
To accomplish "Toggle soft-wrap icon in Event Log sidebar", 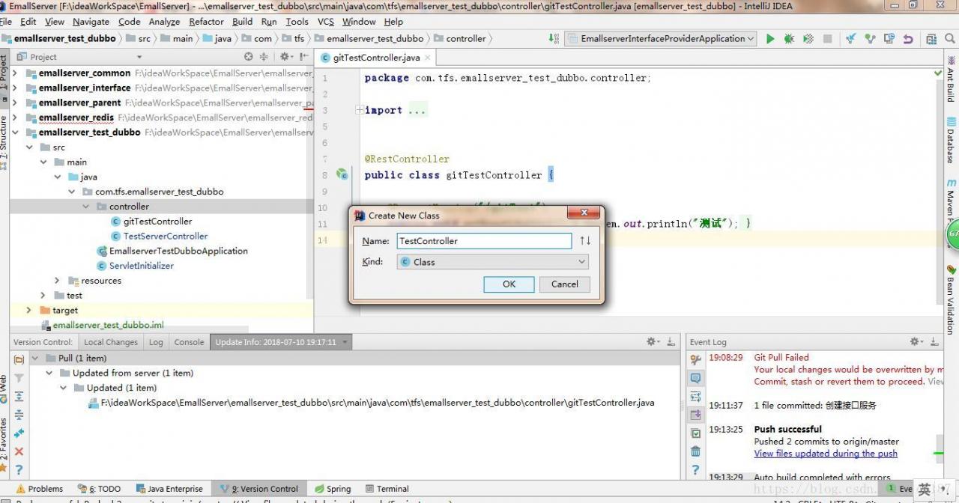I will [696, 397].
